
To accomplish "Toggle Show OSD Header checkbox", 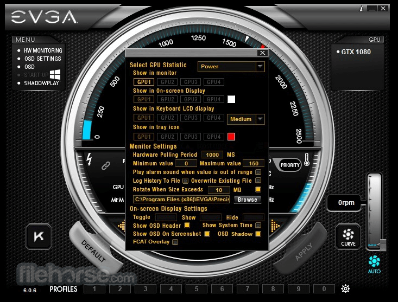I will point(187,225).
